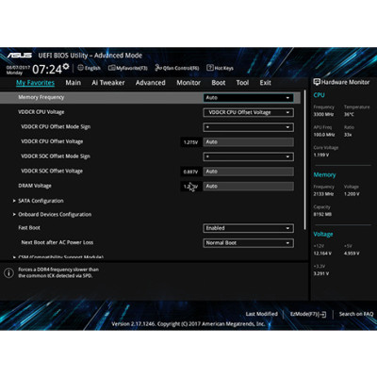The image size is (377, 377).
Task: Click DRAM Voltage Auto field
Action: [249, 187]
